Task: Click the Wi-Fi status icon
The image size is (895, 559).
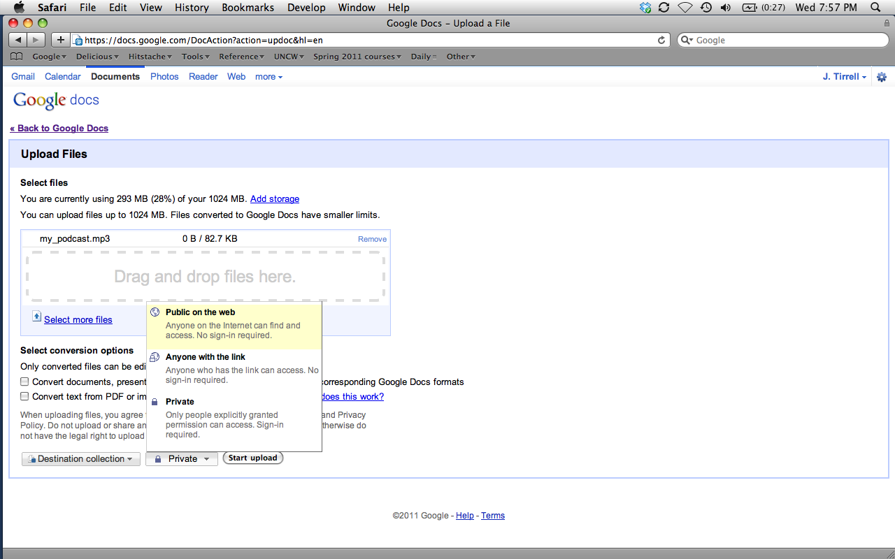Action: 685,8
